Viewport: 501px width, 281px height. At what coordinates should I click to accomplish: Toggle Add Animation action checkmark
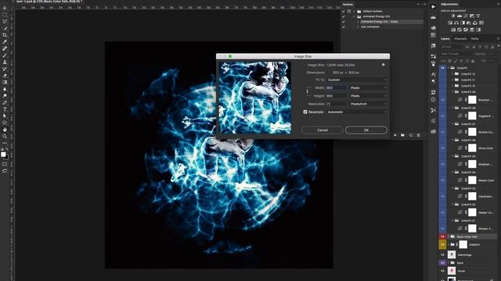pos(344,27)
